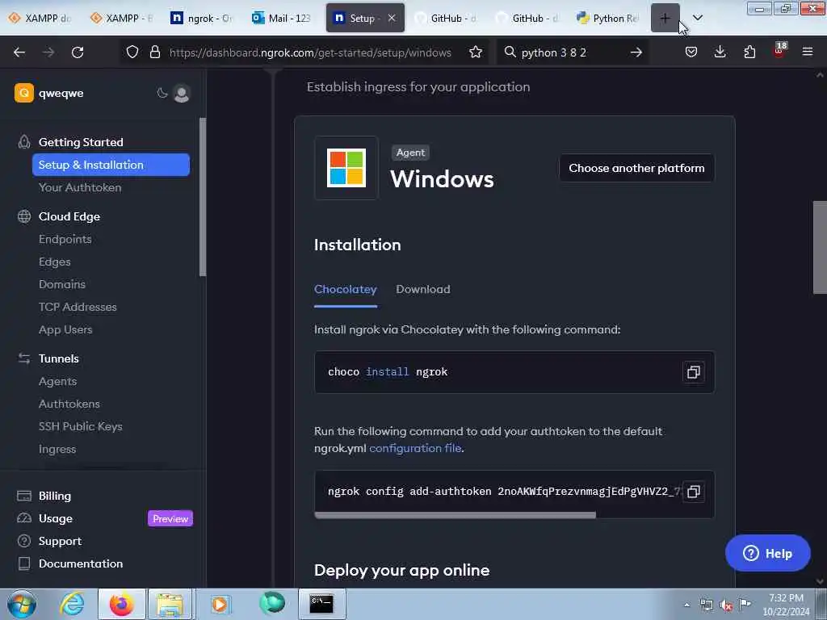Switch to the Python tab
This screenshot has height=620, width=827.
[x=608, y=18]
